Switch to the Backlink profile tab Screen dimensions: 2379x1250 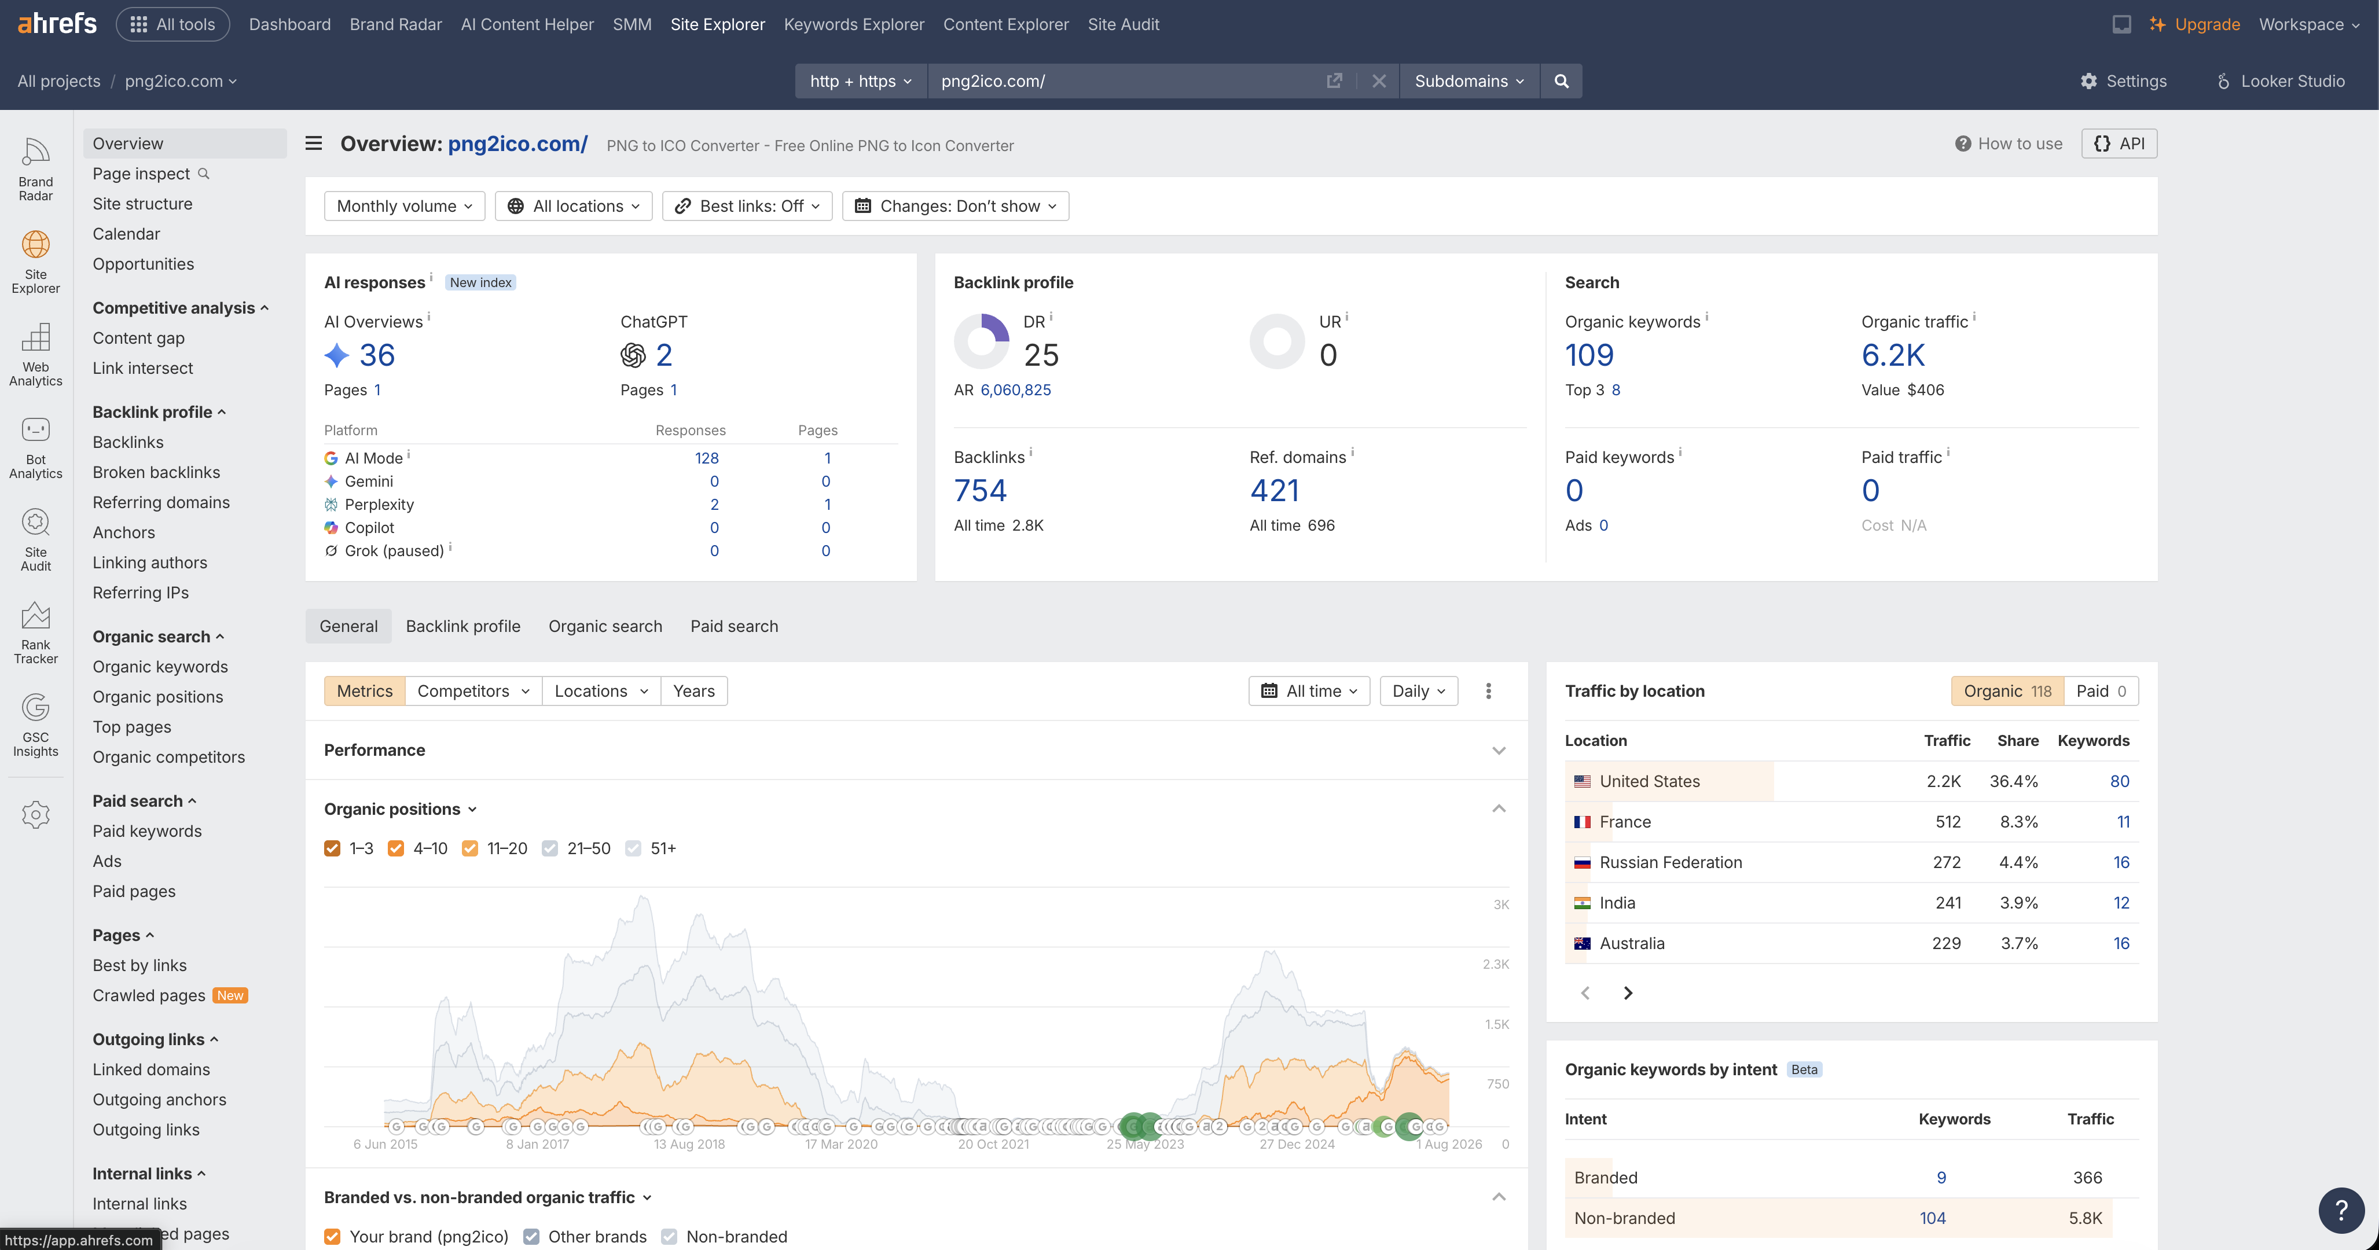click(x=462, y=626)
